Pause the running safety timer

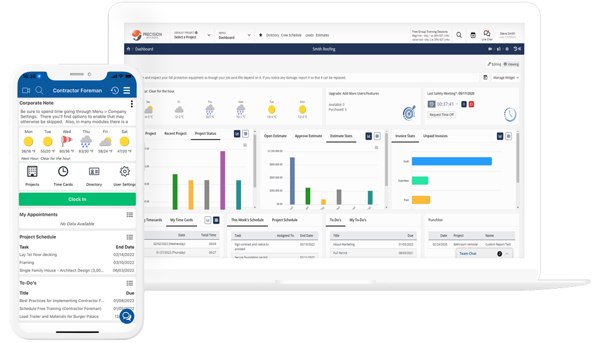click(x=464, y=104)
